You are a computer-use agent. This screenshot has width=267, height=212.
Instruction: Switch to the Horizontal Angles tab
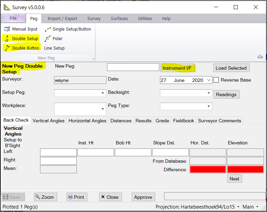point(88,121)
